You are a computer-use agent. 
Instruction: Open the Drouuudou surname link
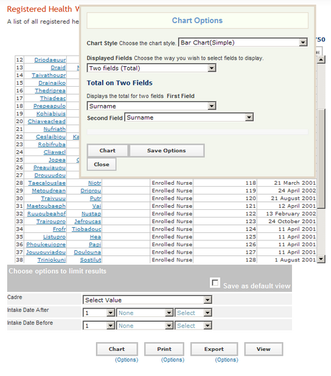tap(50, 175)
